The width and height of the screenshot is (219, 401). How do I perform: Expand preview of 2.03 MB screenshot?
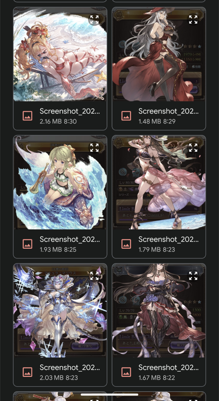(x=94, y=276)
